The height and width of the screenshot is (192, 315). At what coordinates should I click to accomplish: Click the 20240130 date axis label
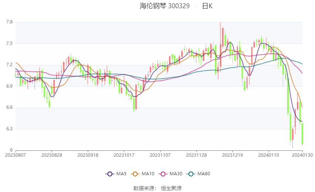click(x=302, y=155)
